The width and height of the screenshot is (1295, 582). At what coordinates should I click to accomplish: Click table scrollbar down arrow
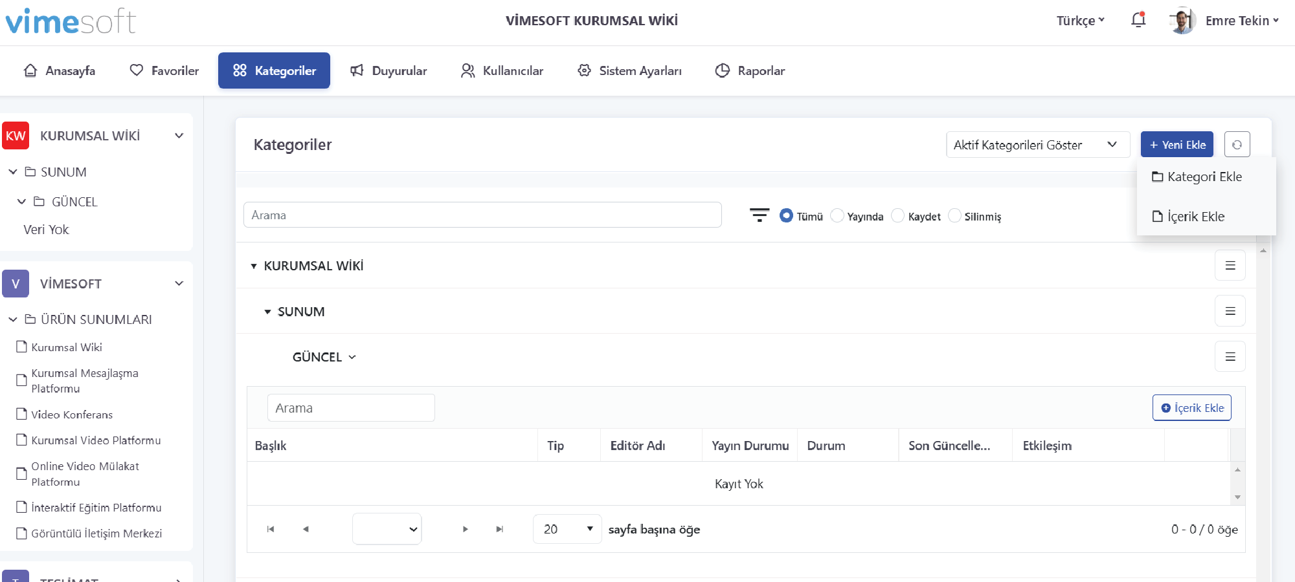(1237, 497)
